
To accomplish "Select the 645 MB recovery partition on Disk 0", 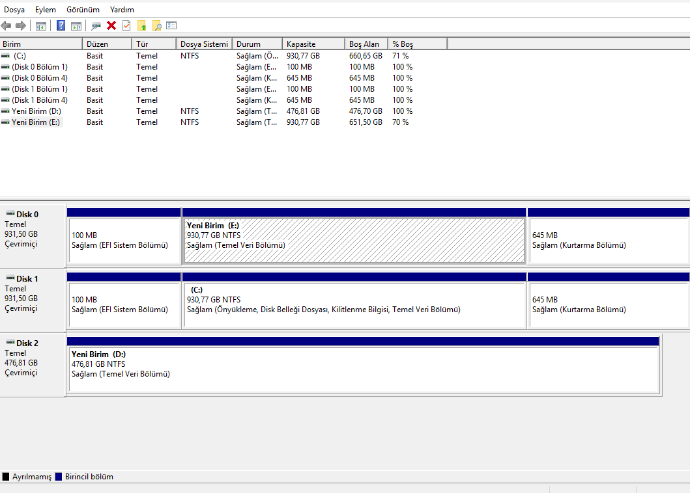I will (x=607, y=240).
